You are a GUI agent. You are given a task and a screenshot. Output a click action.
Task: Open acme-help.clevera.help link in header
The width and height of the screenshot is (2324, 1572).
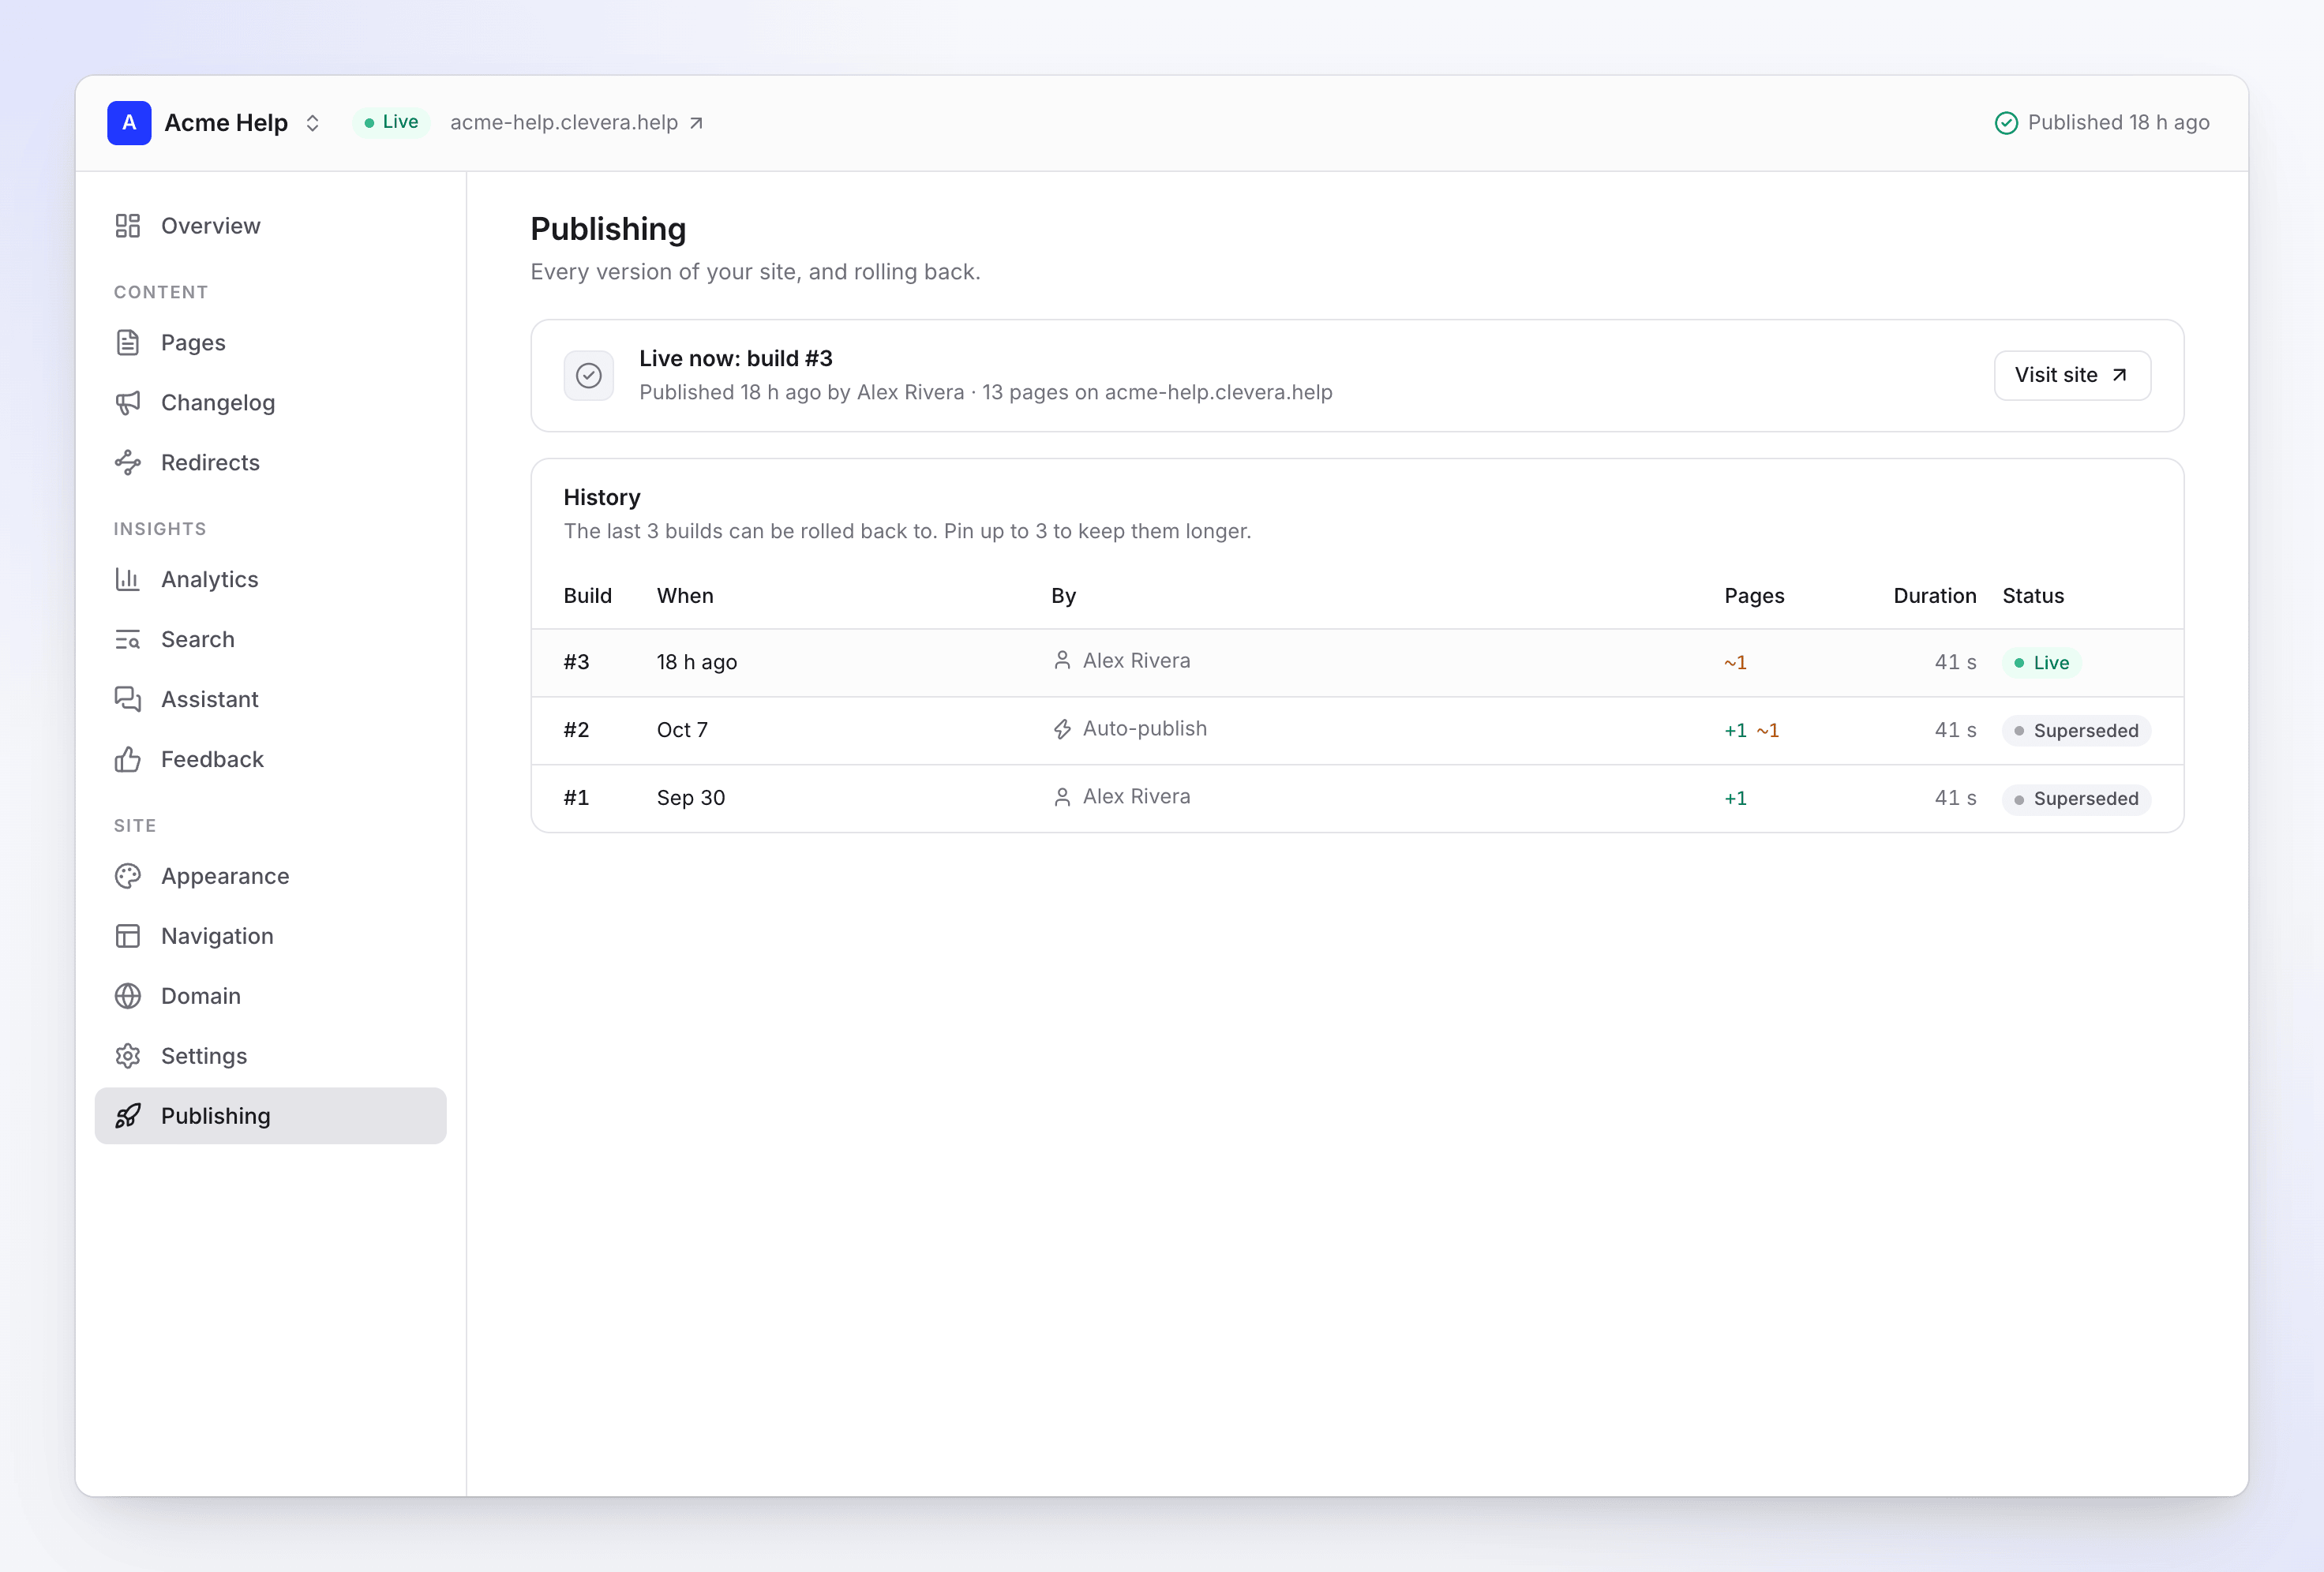577,123
